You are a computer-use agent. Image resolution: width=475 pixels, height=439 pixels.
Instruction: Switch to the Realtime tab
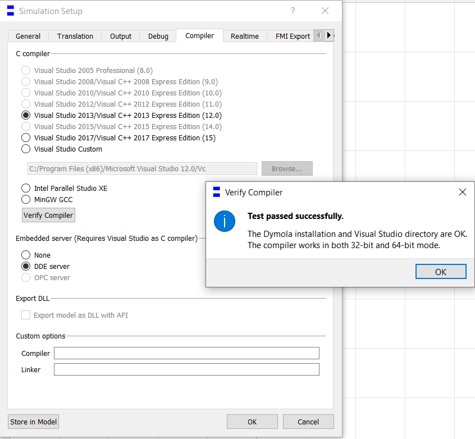[245, 36]
